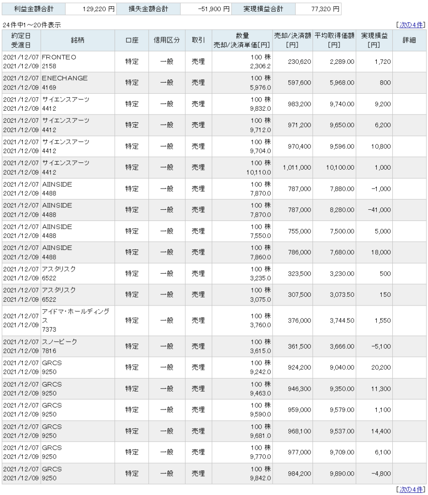Click the 946,300 sale amount

[x=299, y=389]
